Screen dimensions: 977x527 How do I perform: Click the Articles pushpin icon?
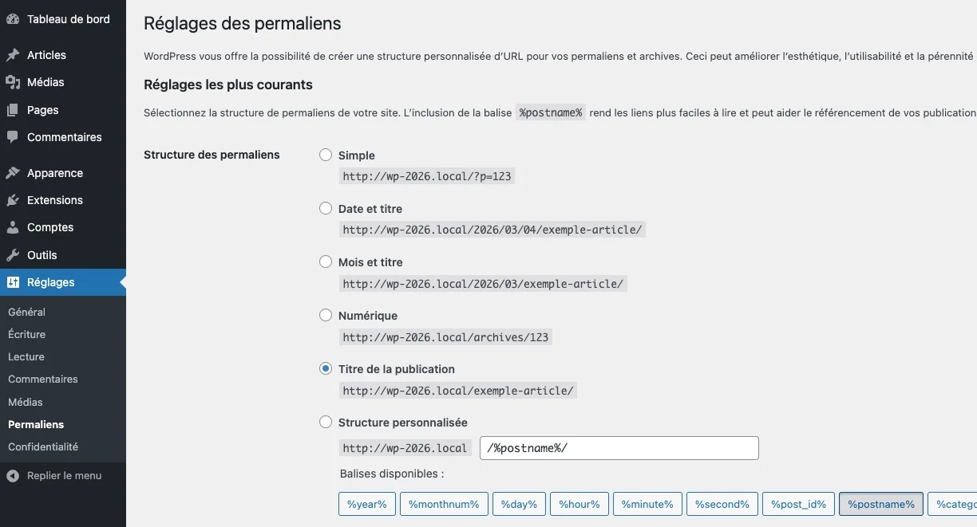(13, 55)
